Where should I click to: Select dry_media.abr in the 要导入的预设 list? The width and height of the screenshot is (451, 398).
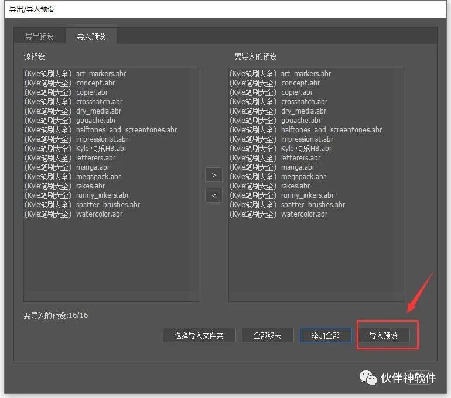(x=278, y=111)
